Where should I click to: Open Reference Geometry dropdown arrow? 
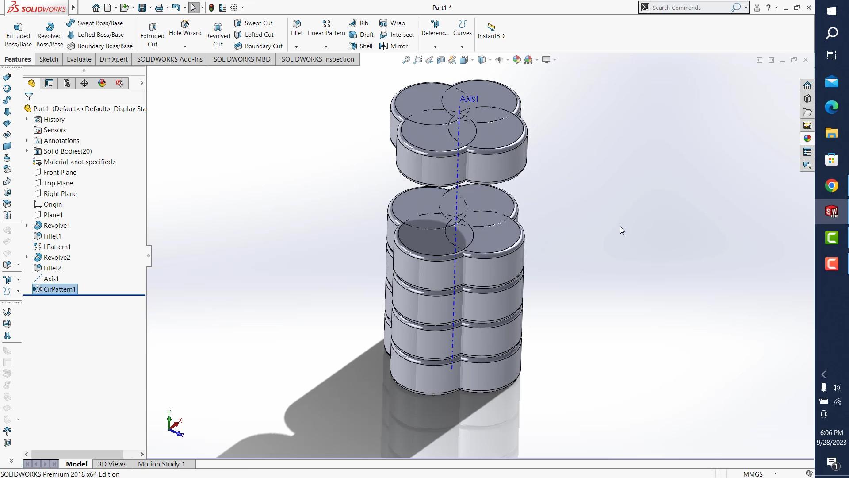click(435, 47)
